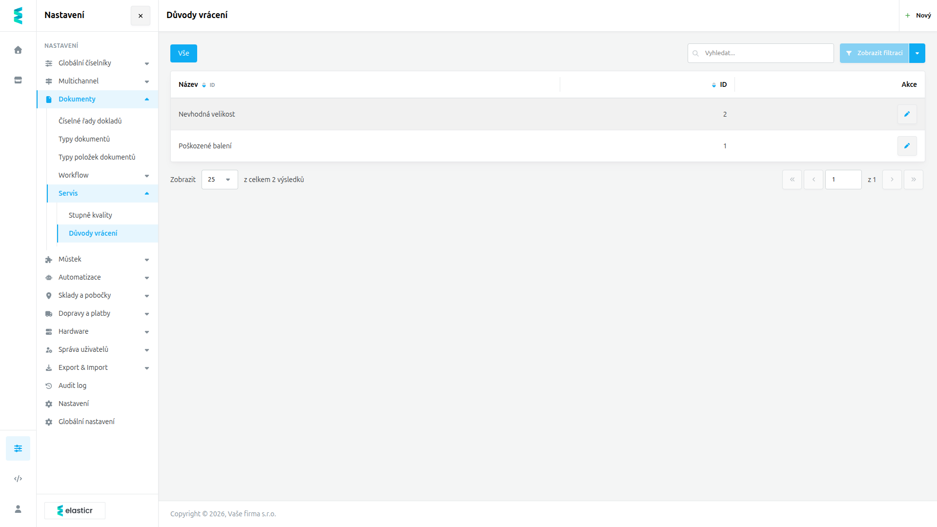Edit the Poškozené balení row
Viewport: 937px width, 527px height.
pyautogui.click(x=907, y=146)
